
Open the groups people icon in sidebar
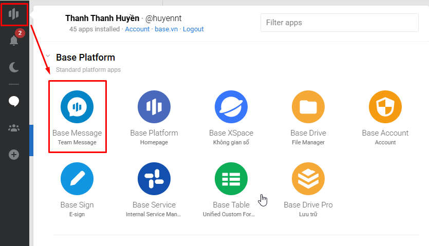pos(14,128)
